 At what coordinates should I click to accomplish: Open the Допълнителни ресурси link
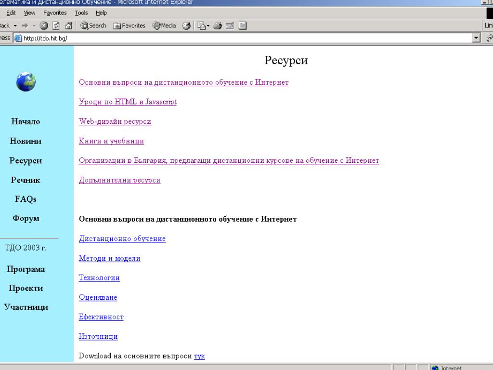click(x=119, y=180)
